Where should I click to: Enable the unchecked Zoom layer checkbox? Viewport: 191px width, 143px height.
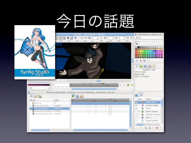point(136,117)
